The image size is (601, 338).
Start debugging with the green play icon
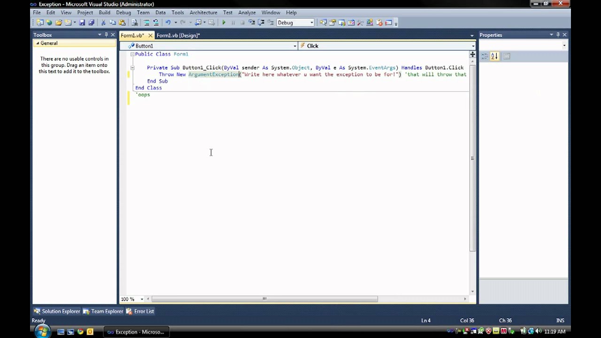pos(224,23)
